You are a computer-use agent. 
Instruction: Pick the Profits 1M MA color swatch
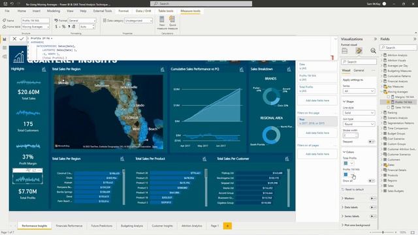346,174
